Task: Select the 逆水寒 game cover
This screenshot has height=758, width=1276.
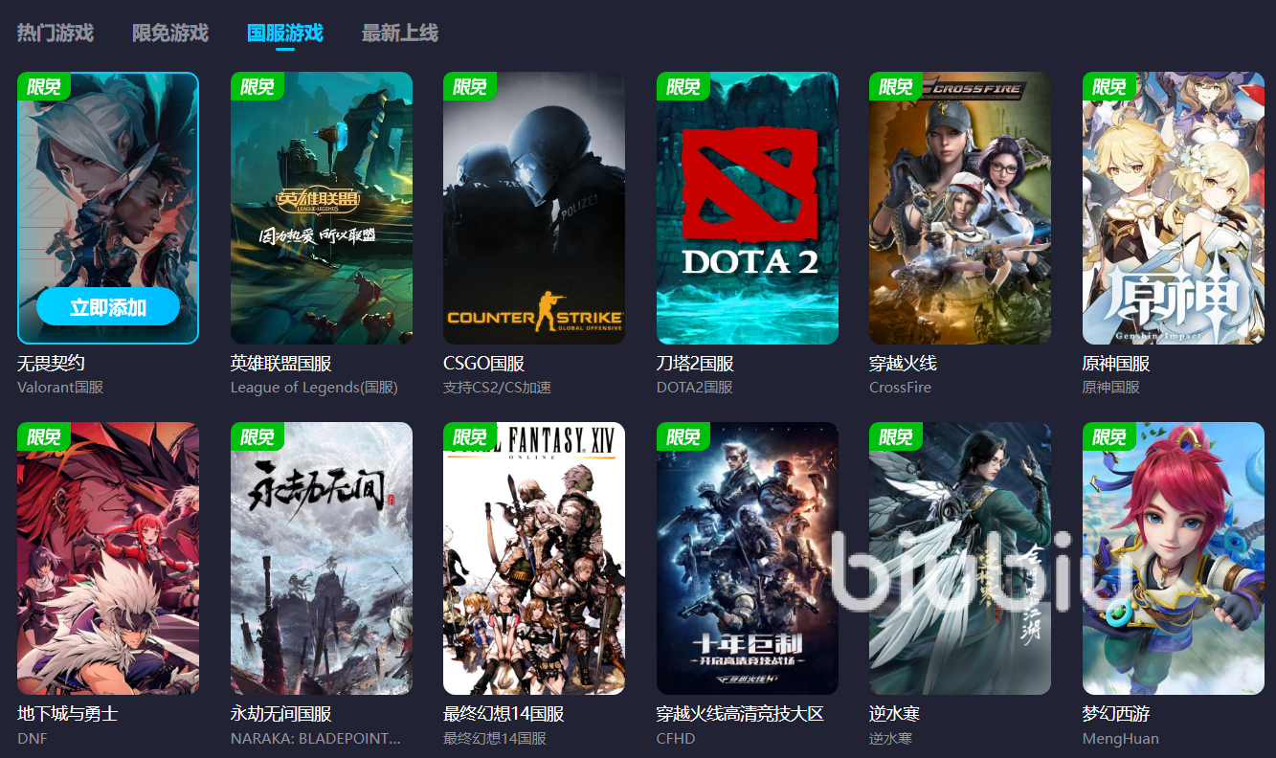Action: point(960,558)
